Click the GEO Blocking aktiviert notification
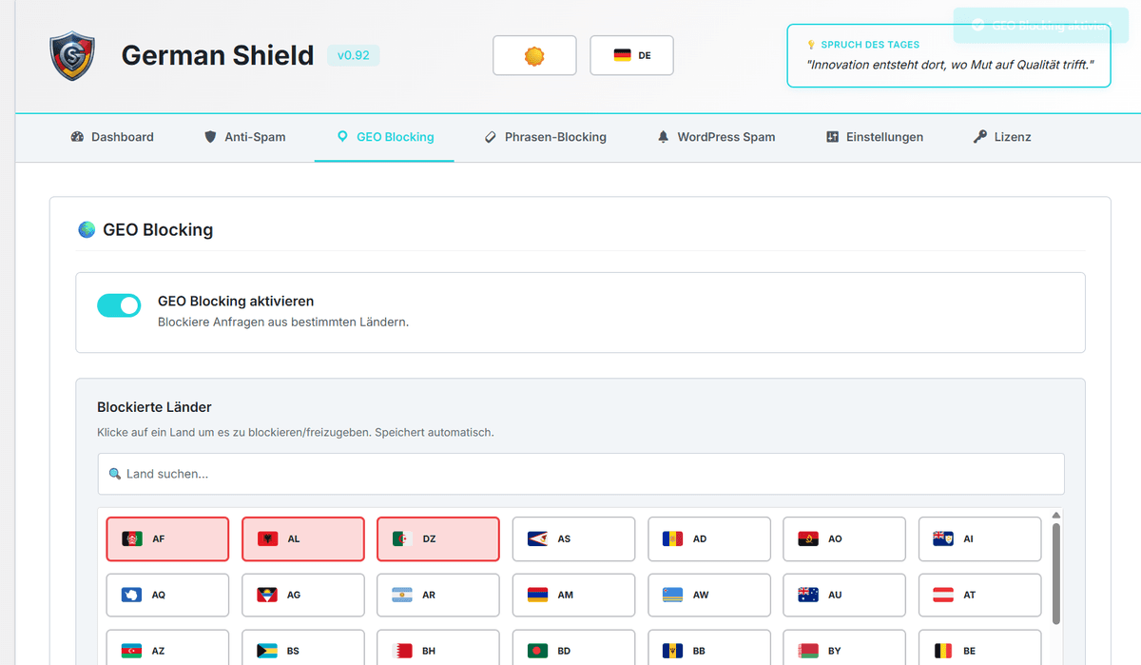The width and height of the screenshot is (1141, 665). click(x=1039, y=26)
